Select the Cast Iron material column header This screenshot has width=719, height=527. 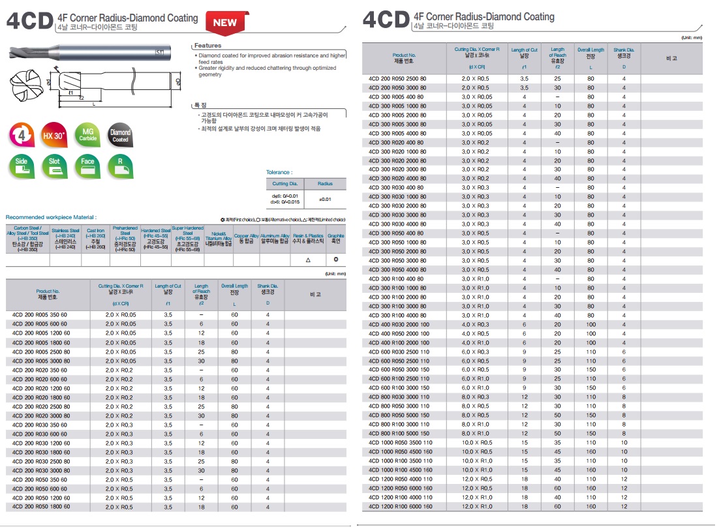(96, 239)
